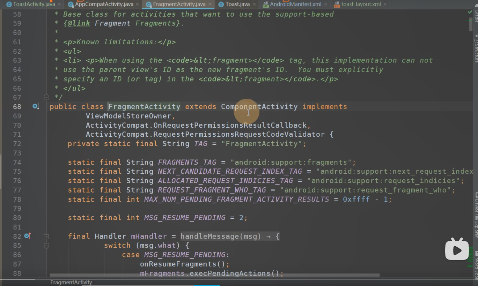Click the horizontal editor scrollbar thumb

pos(214,275)
